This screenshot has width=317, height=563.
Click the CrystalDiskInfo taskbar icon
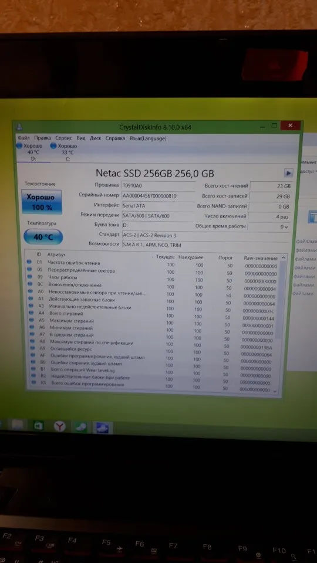click(102, 428)
